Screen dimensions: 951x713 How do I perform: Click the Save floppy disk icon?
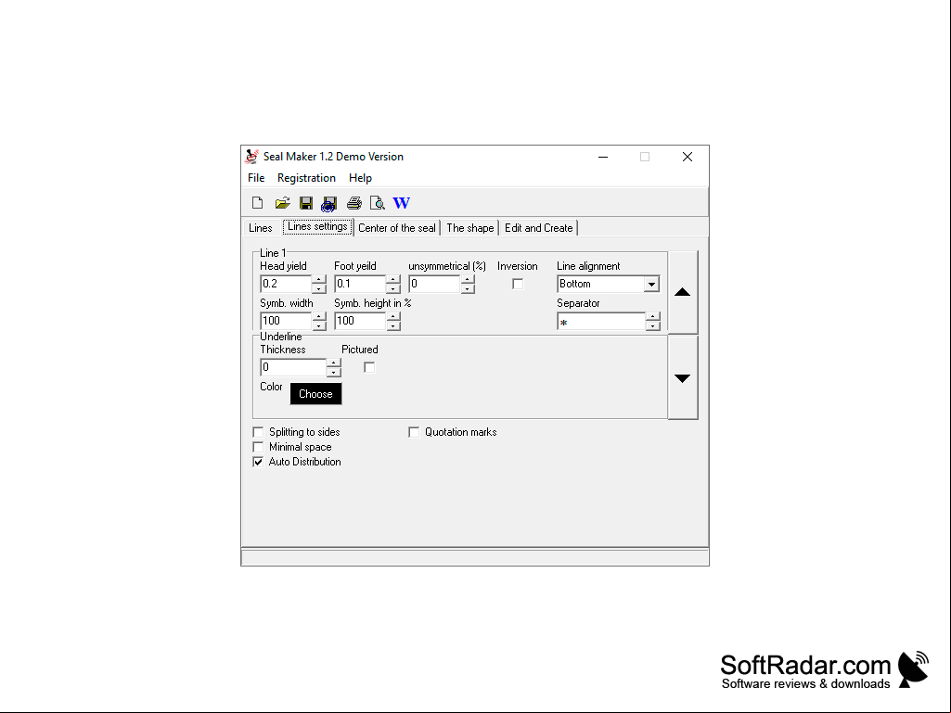pyautogui.click(x=306, y=203)
